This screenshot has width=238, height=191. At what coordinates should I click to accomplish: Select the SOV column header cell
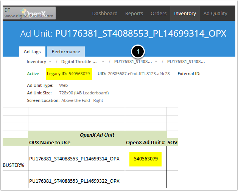tap(172, 142)
